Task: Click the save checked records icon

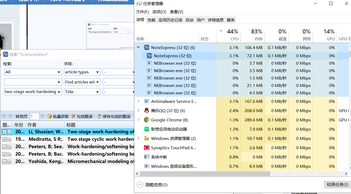Action: point(99,116)
